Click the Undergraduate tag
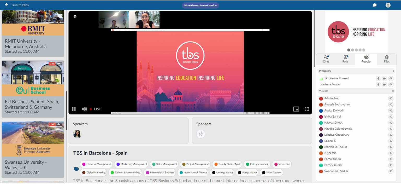Viewport: 401px width, 184px height. pos(222,172)
